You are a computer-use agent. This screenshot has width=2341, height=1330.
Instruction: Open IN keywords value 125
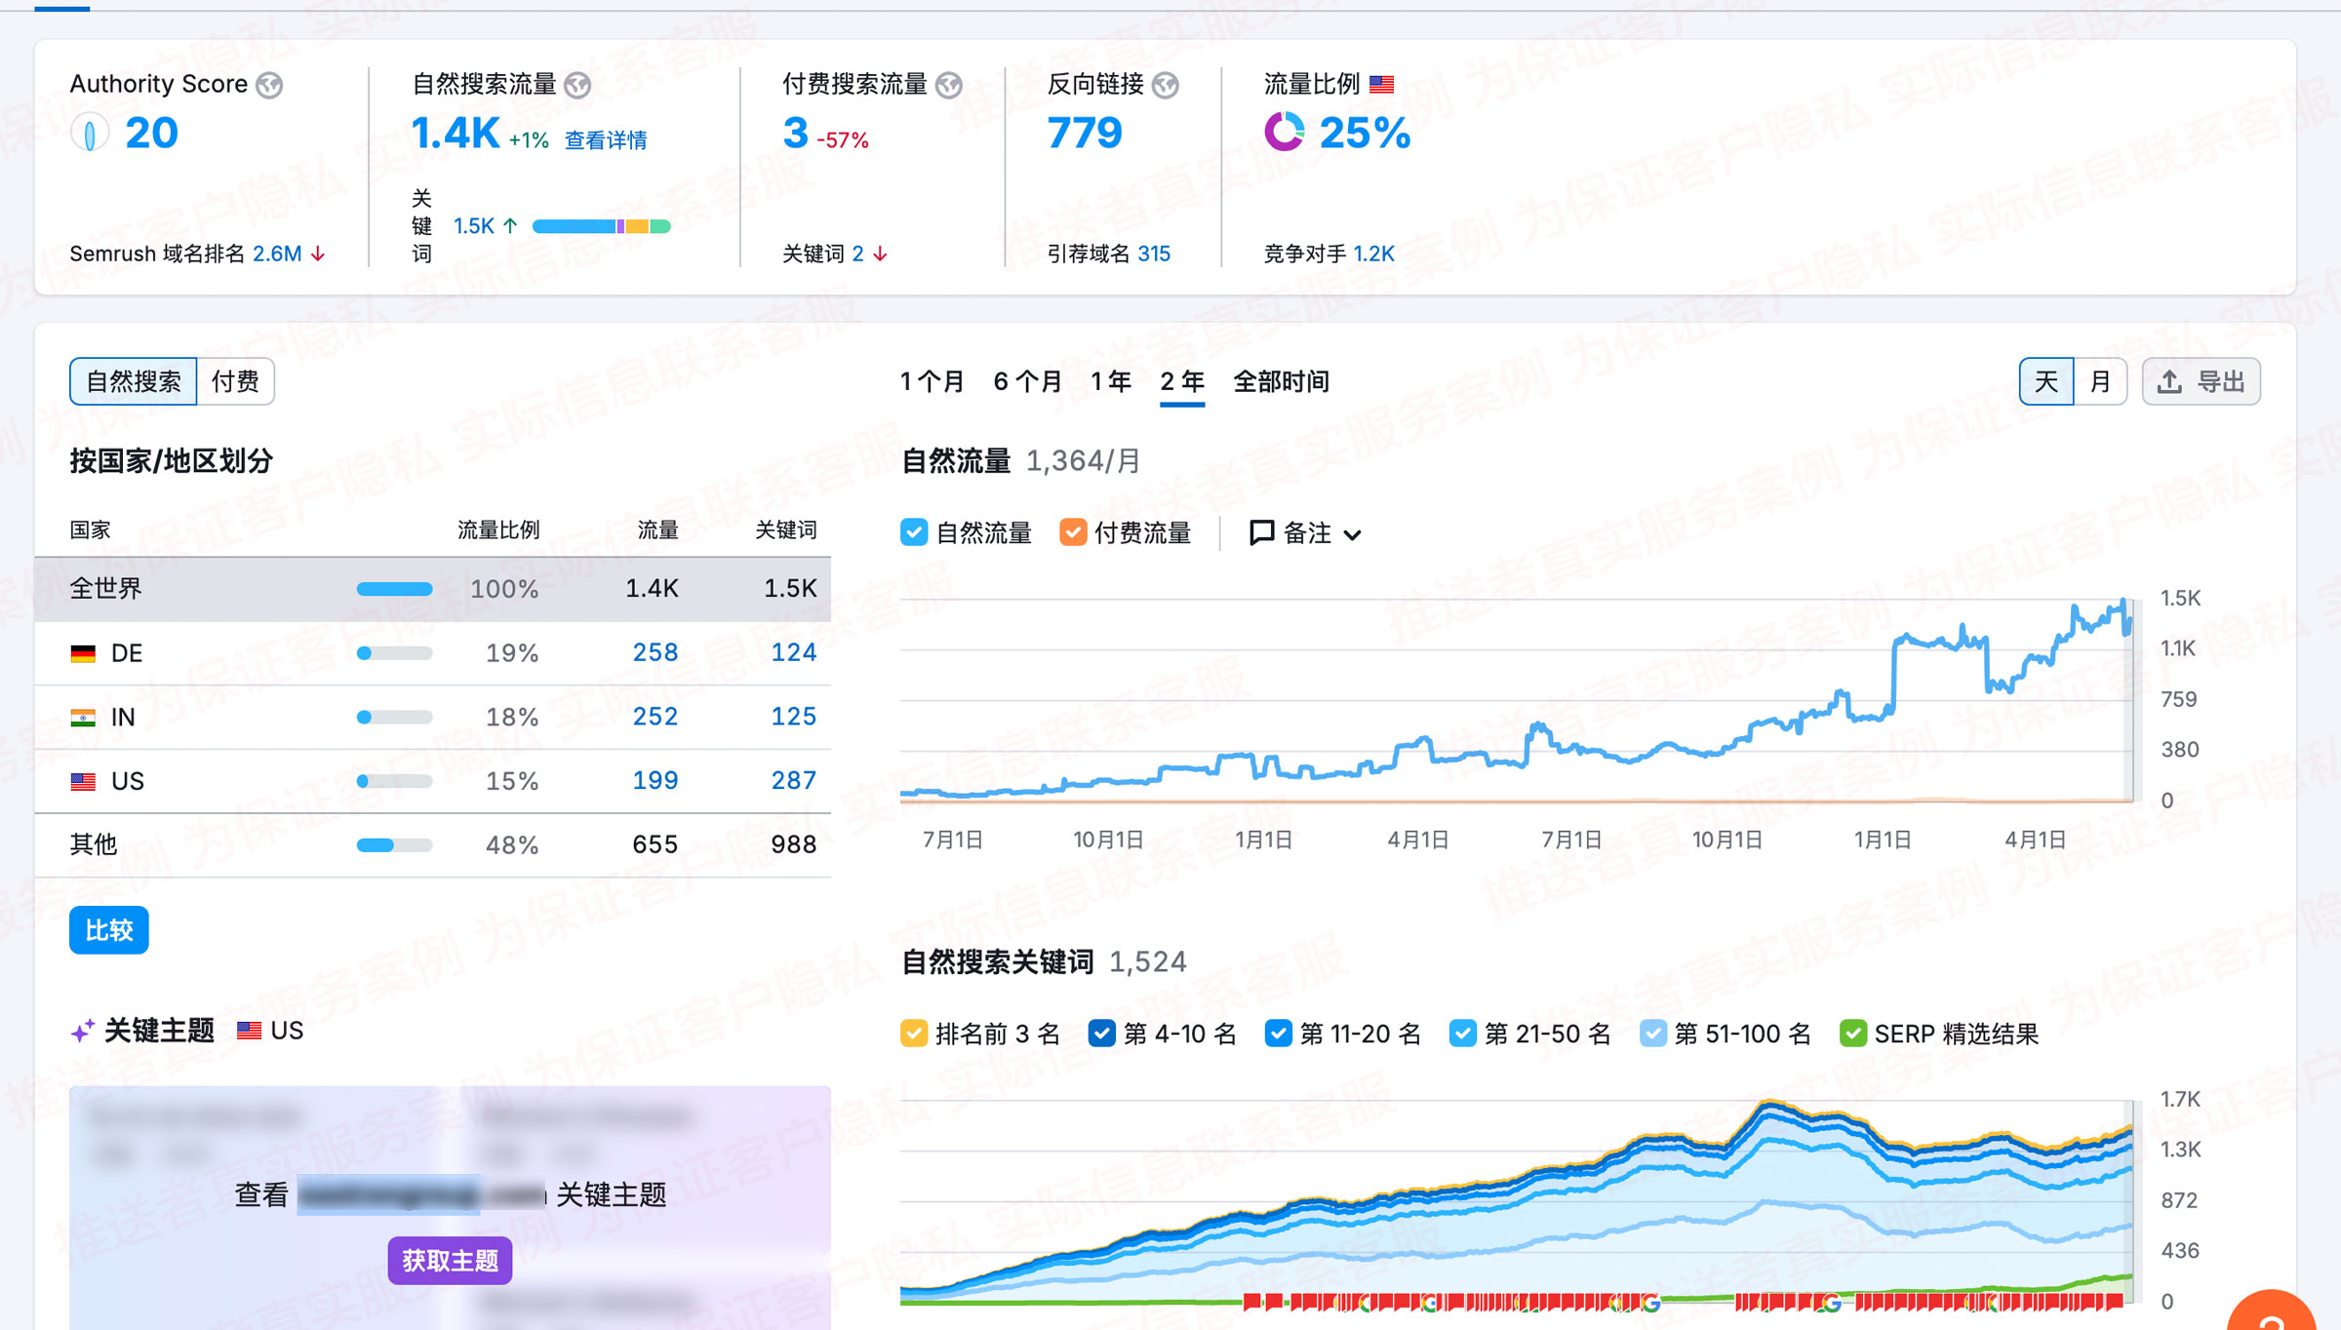794,717
